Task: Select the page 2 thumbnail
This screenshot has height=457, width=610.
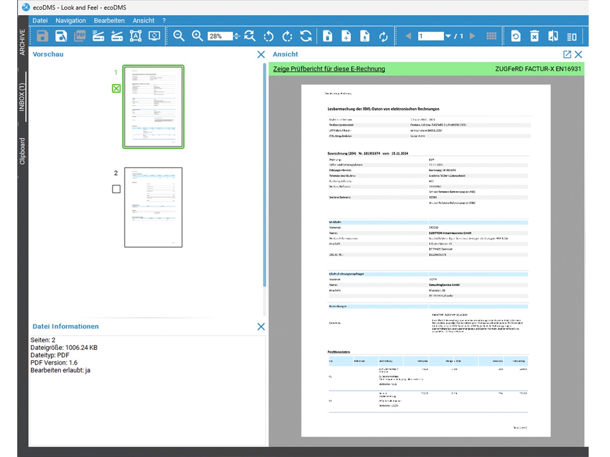Action: click(x=153, y=207)
